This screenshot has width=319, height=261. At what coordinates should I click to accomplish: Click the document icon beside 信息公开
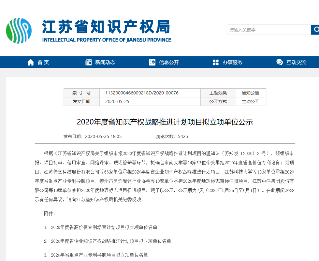[x=152, y=62]
